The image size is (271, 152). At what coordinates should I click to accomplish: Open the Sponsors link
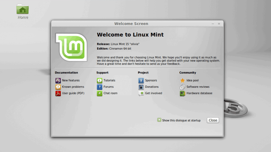tap(151, 80)
